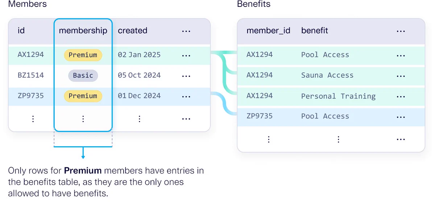
Task: Click the id column header in Members
Action: pos(21,31)
